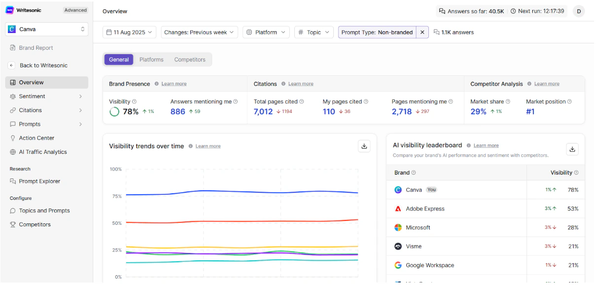Click the Competitors trophy icon
The height and width of the screenshot is (285, 597).
pos(13,224)
